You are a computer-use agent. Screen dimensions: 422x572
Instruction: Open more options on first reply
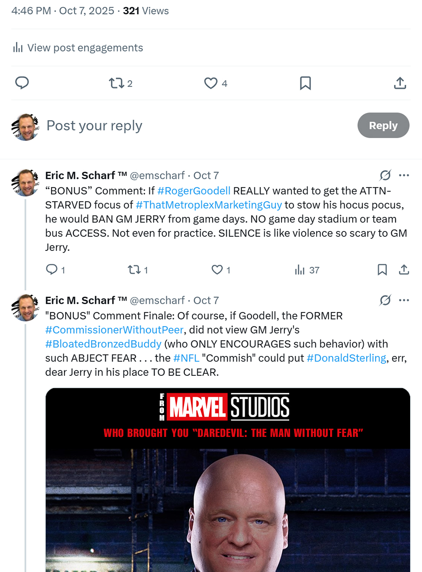404,175
